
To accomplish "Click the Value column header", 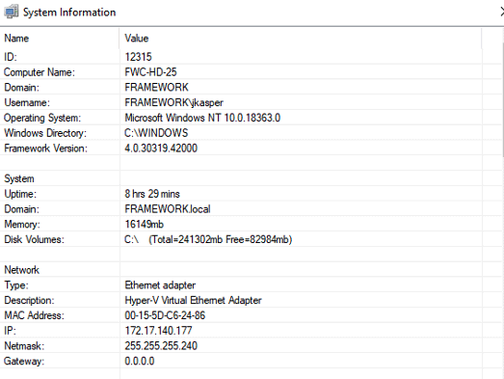I will [301, 39].
